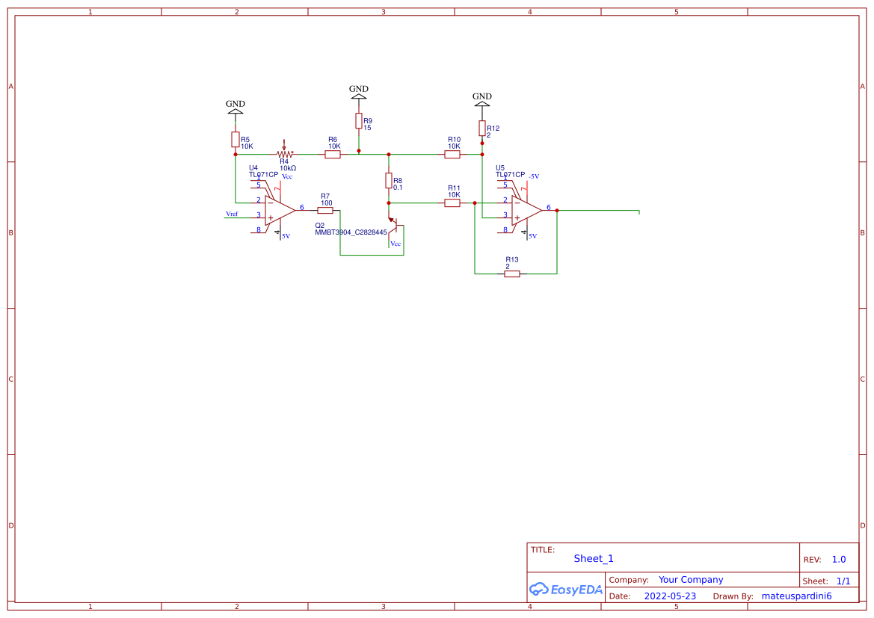
Task: Click the drawn by mateuspardini6 field
Action: click(x=796, y=596)
